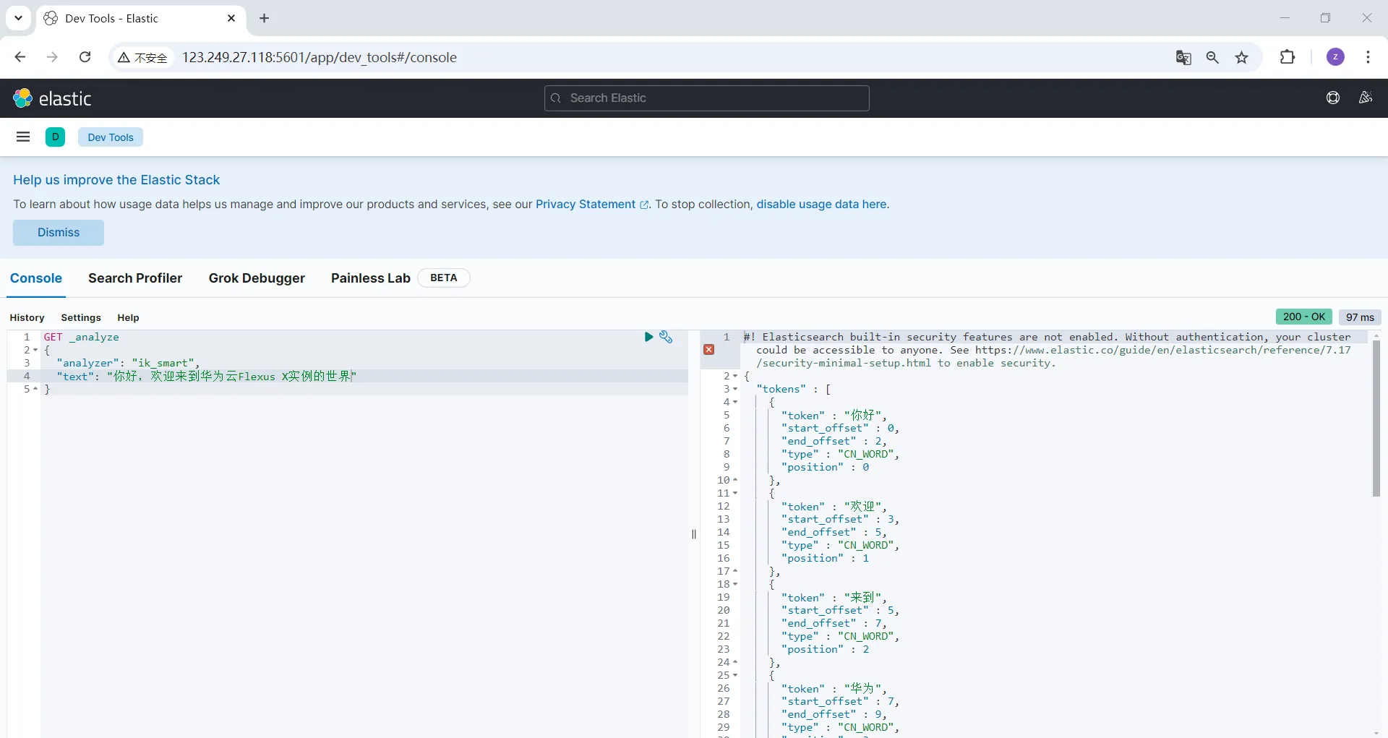1388x738 pixels.
Task: Open the browser extensions puzzle icon
Action: [x=1288, y=57]
